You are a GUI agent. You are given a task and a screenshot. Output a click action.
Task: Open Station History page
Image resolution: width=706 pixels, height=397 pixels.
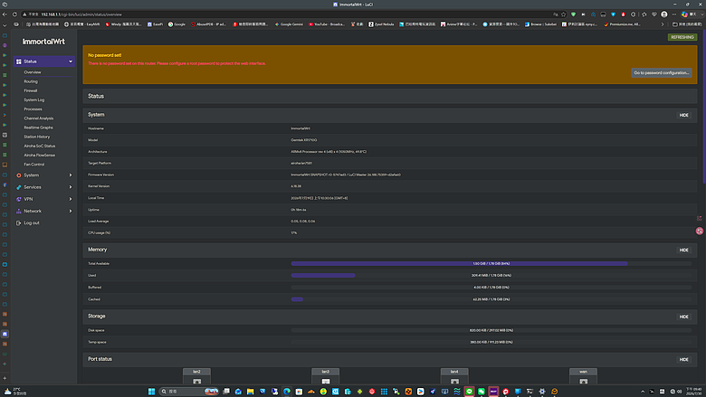37,137
